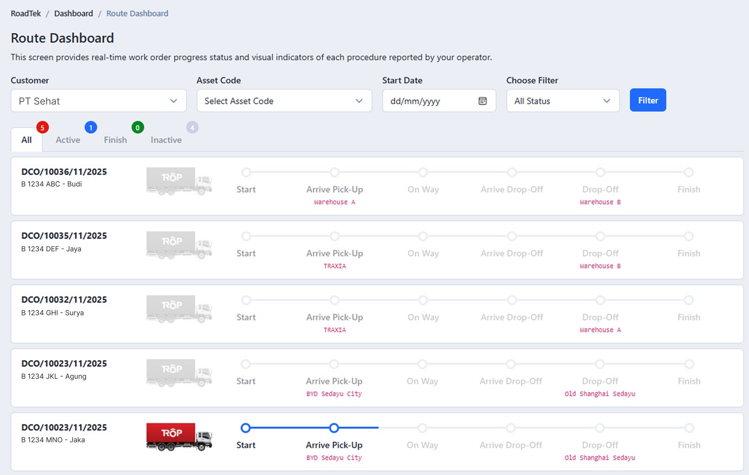
Task: Select the Inactive tab
Action: 166,140
